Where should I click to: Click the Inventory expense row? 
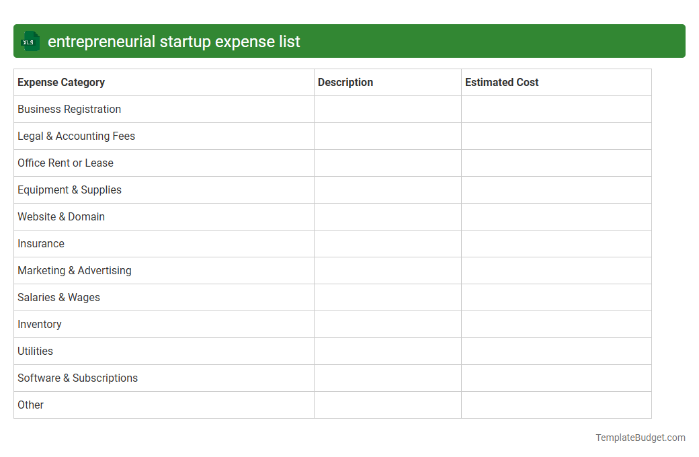tap(39, 324)
